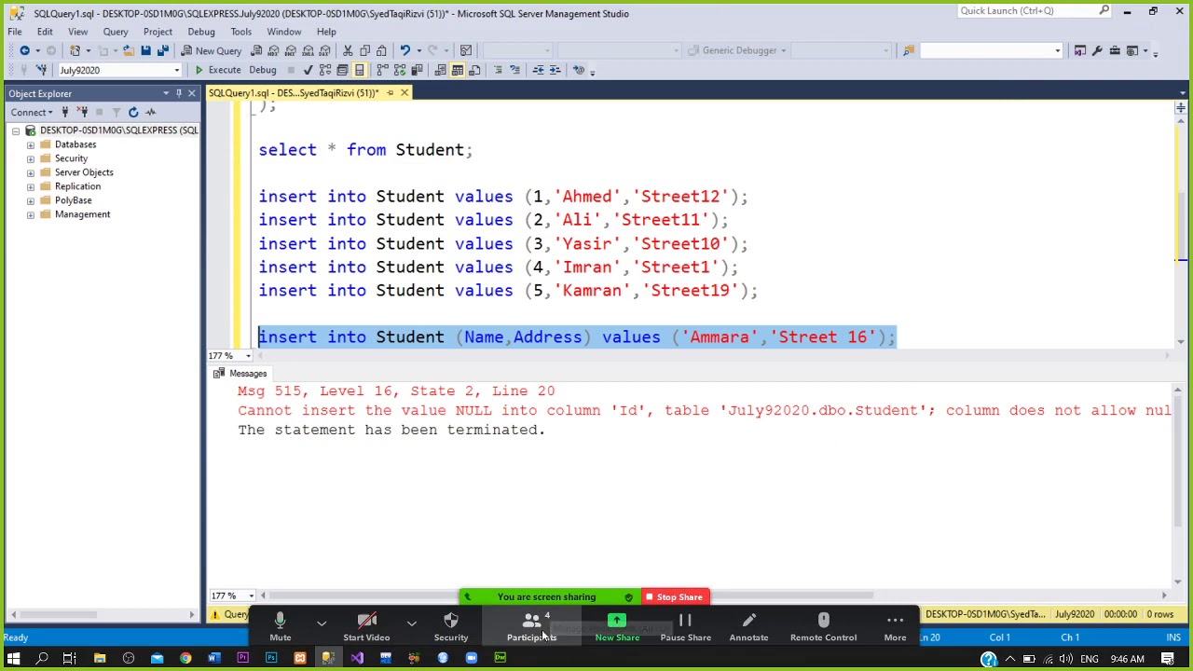Click the Decrease Indent icon
Image resolution: width=1193 pixels, height=671 pixels.
point(538,70)
